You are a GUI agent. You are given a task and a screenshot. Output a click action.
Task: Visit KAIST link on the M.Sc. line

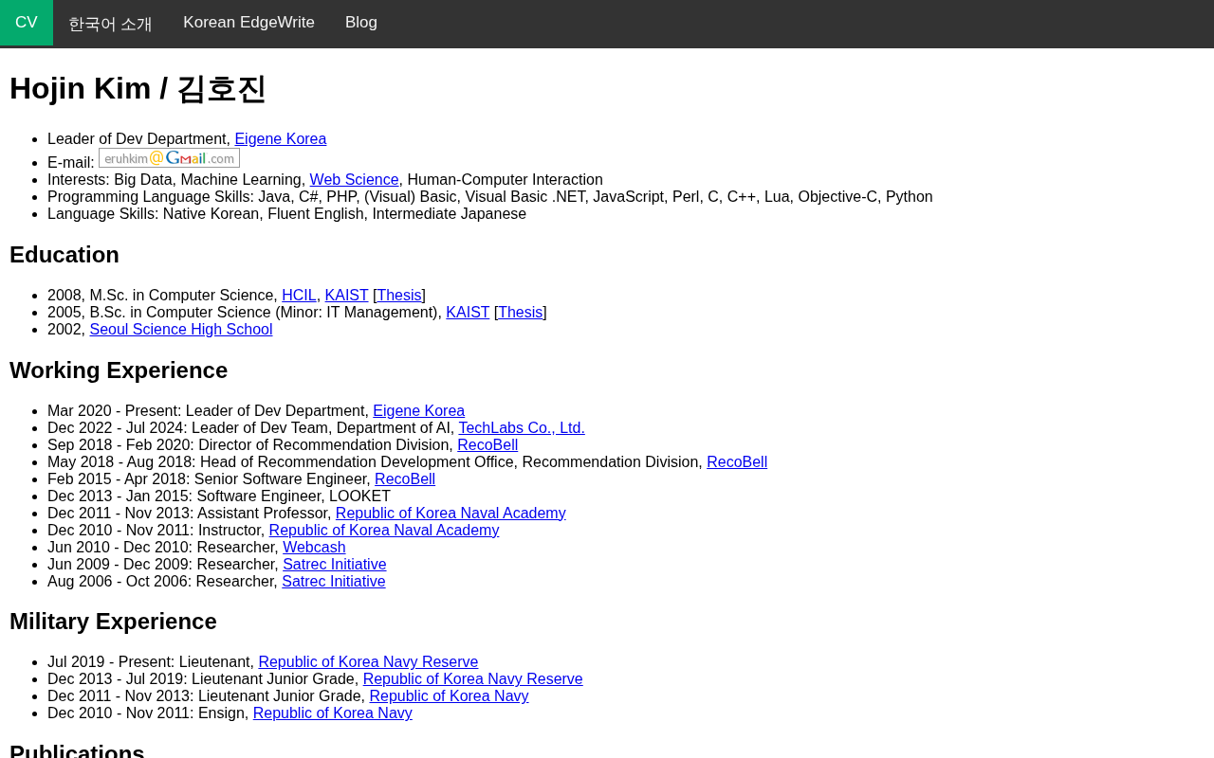346,296
